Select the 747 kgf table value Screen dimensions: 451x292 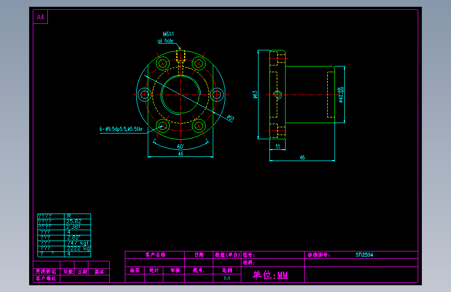pyautogui.click(x=78, y=243)
